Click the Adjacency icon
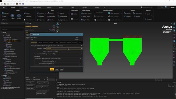This screenshot has width=176, height=99. 38,20
